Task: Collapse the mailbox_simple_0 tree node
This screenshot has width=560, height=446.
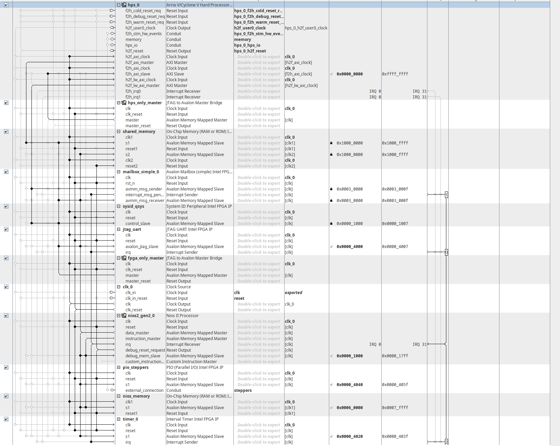Action: click(x=119, y=172)
